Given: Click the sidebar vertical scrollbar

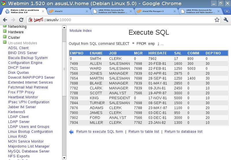Looking at the screenshot, I should tap(64, 69).
